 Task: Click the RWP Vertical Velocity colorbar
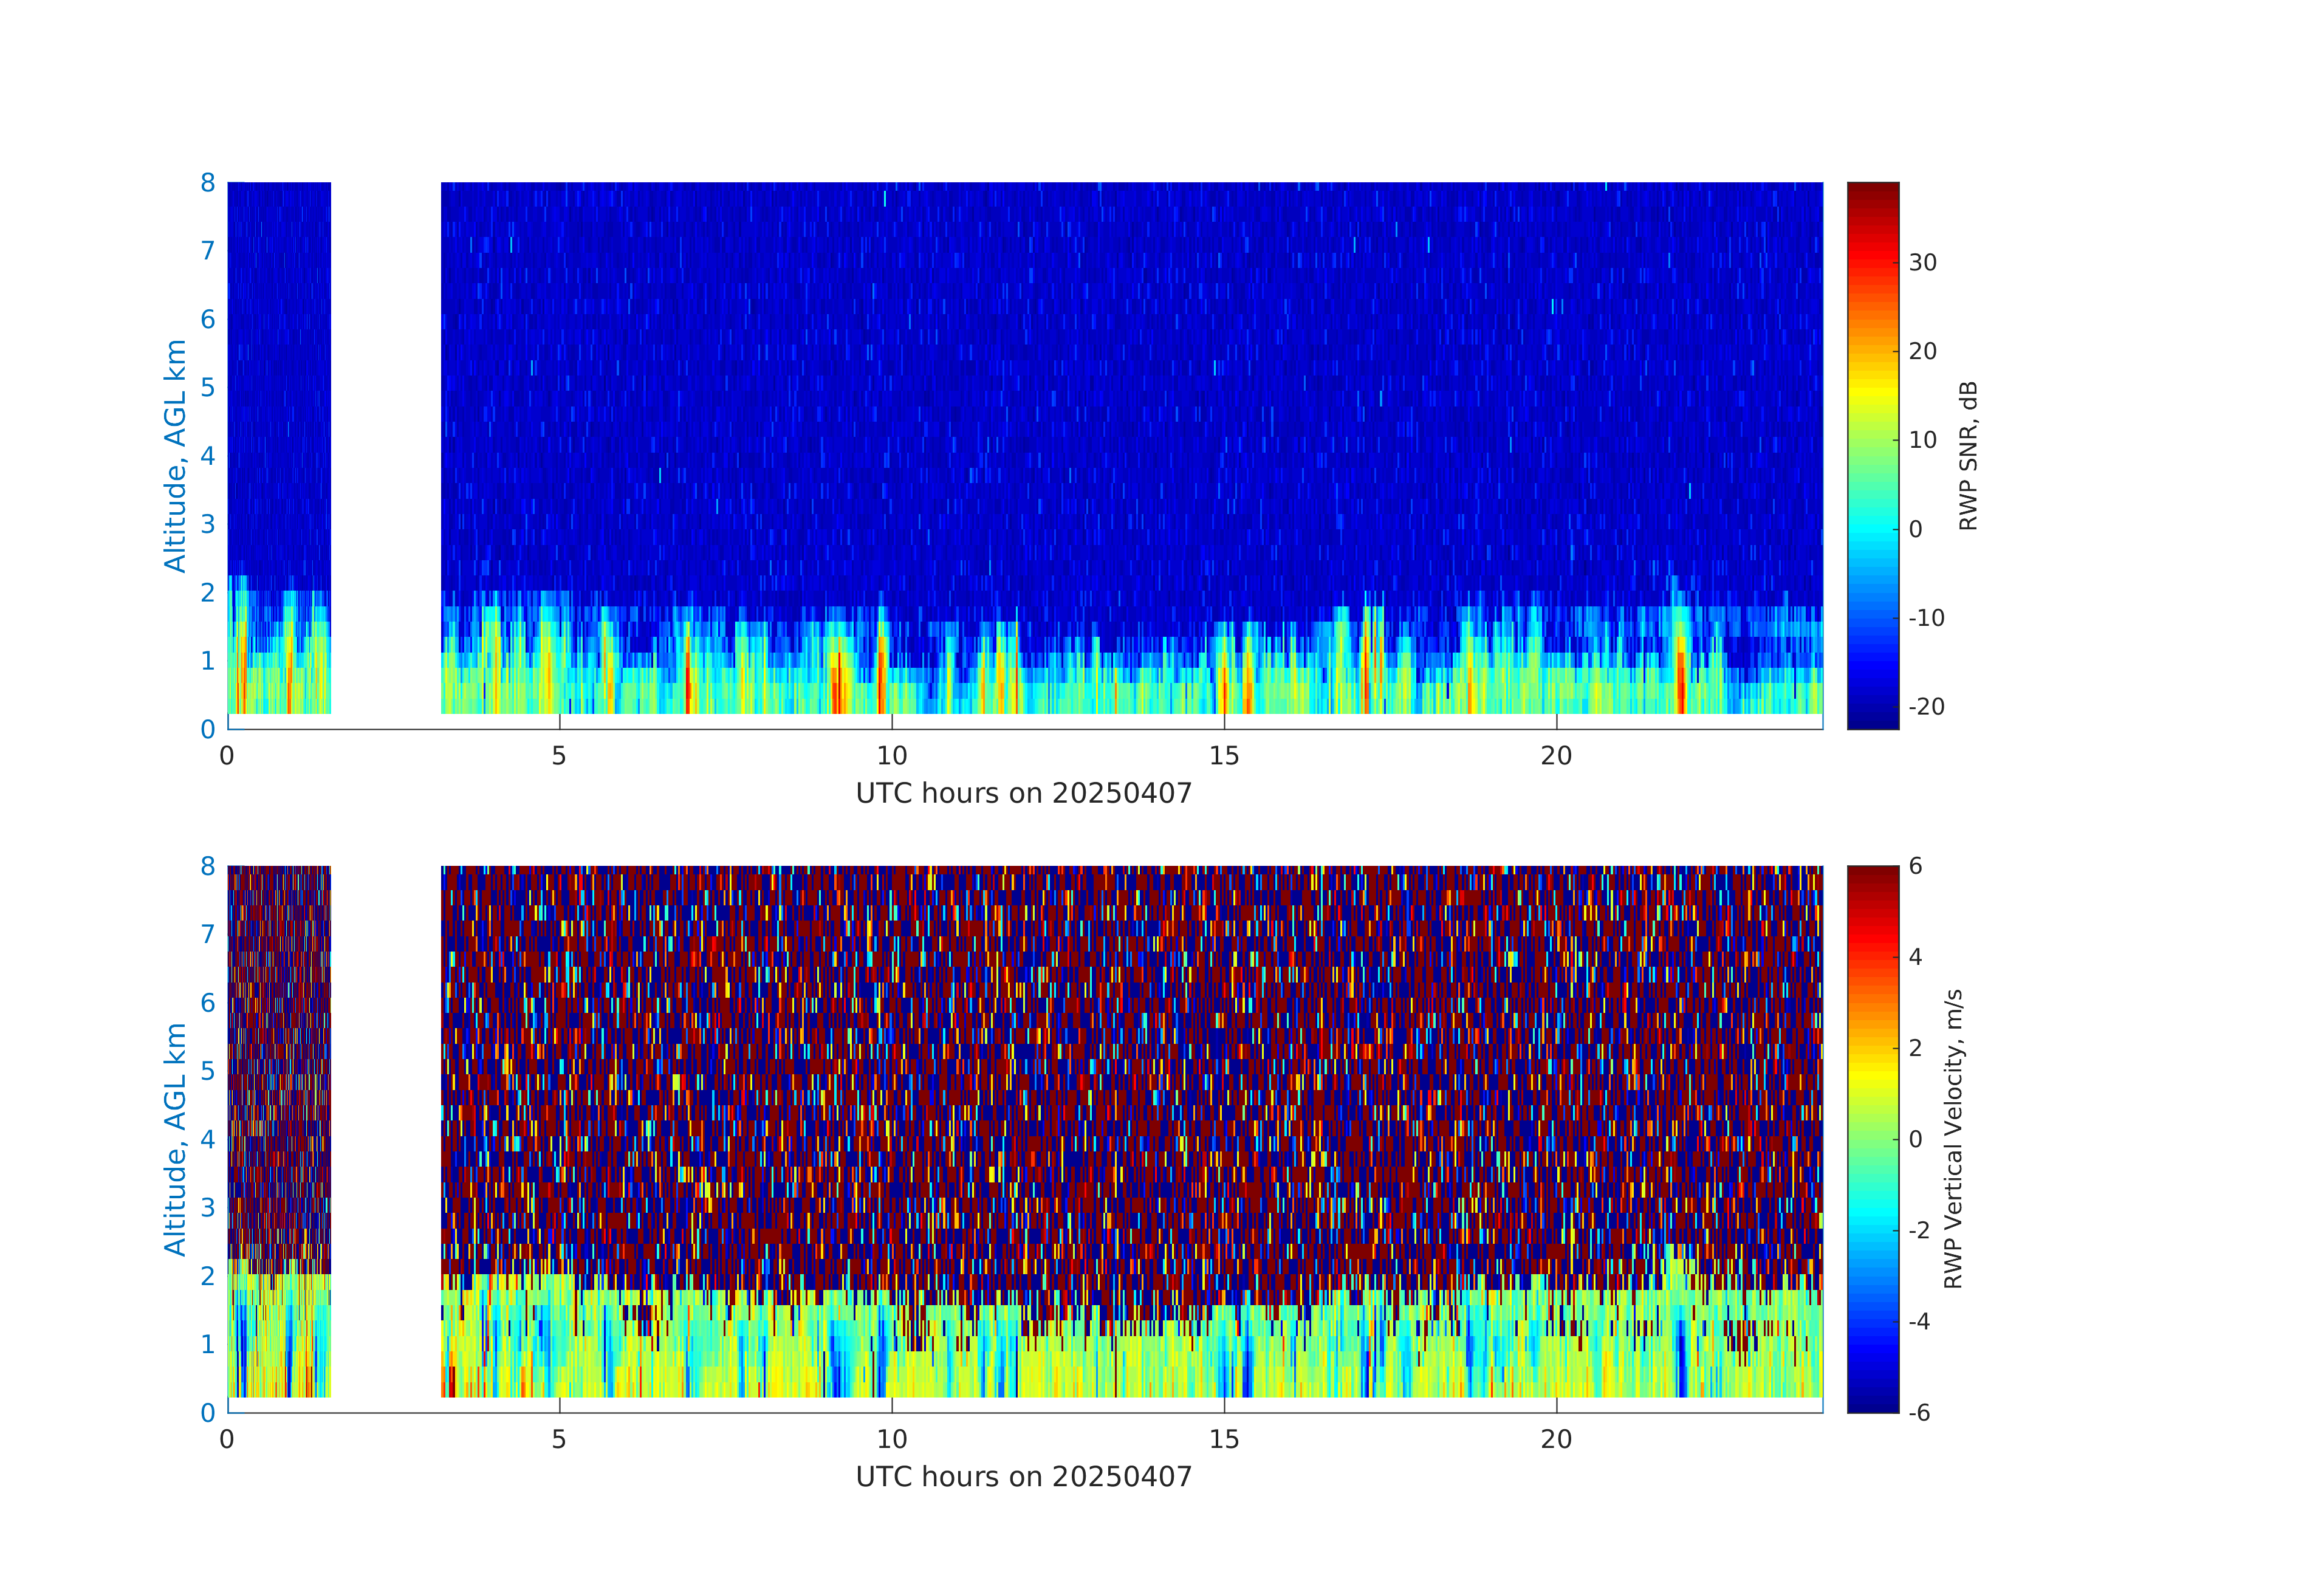click(x=1872, y=1138)
